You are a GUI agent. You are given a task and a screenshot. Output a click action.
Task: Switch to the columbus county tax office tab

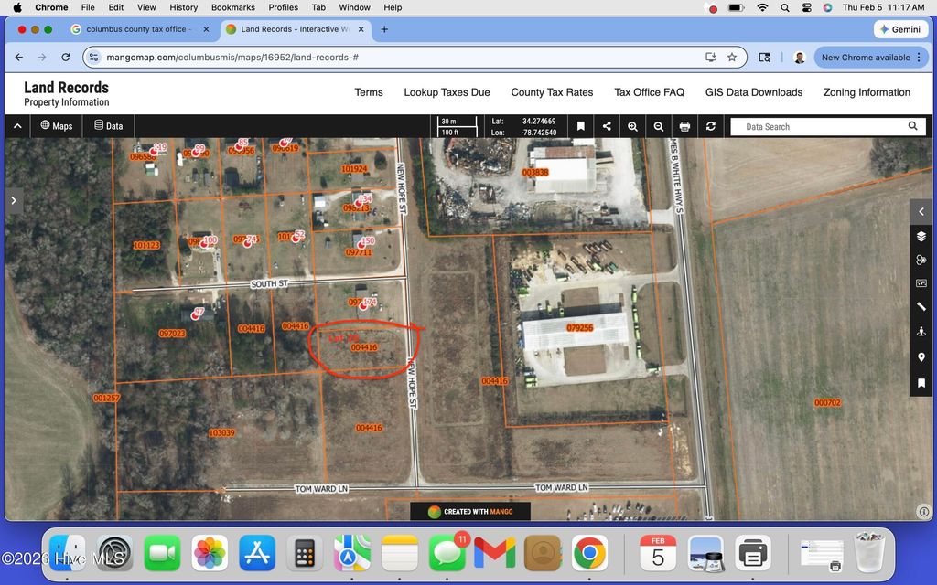tap(137, 28)
